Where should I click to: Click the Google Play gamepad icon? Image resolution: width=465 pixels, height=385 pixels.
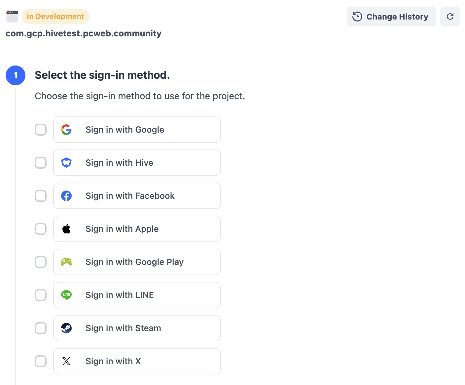coord(66,262)
